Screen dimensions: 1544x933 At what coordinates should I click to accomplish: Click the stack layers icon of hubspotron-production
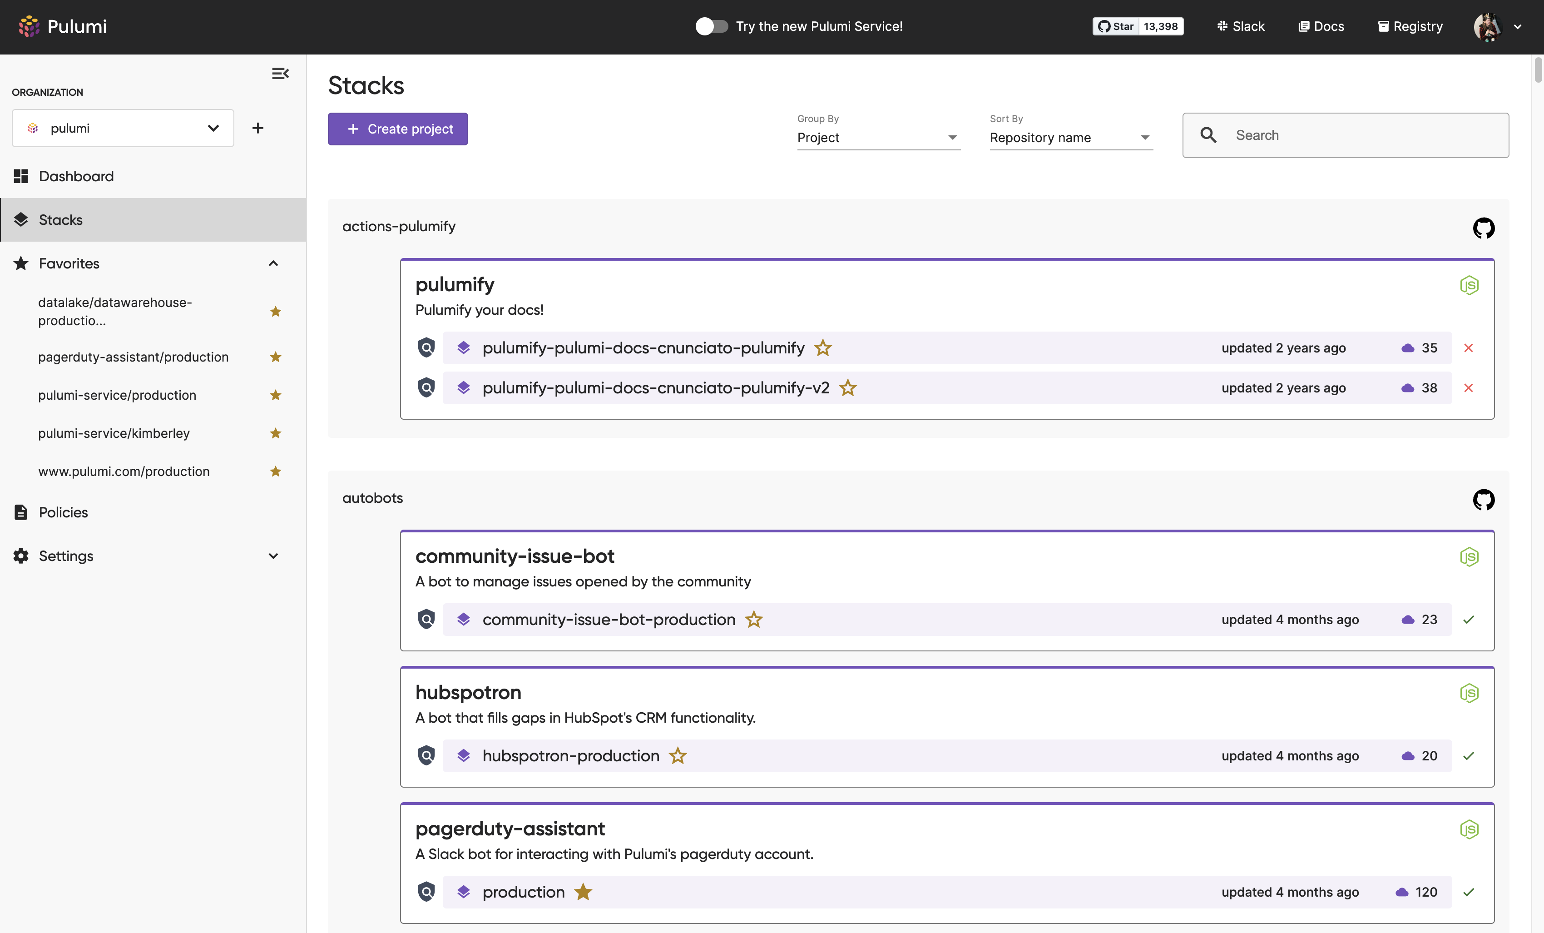click(x=464, y=755)
